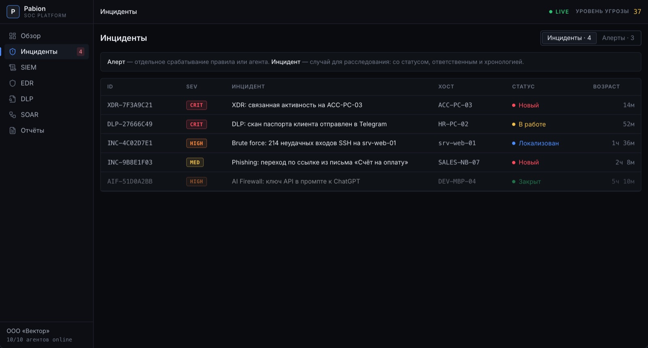Click the red badge 4 in sidebar
This screenshot has width=648, height=348.
click(81, 52)
